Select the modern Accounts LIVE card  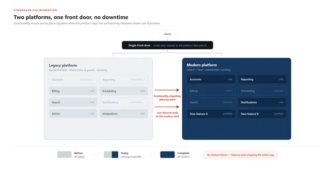coord(211,79)
